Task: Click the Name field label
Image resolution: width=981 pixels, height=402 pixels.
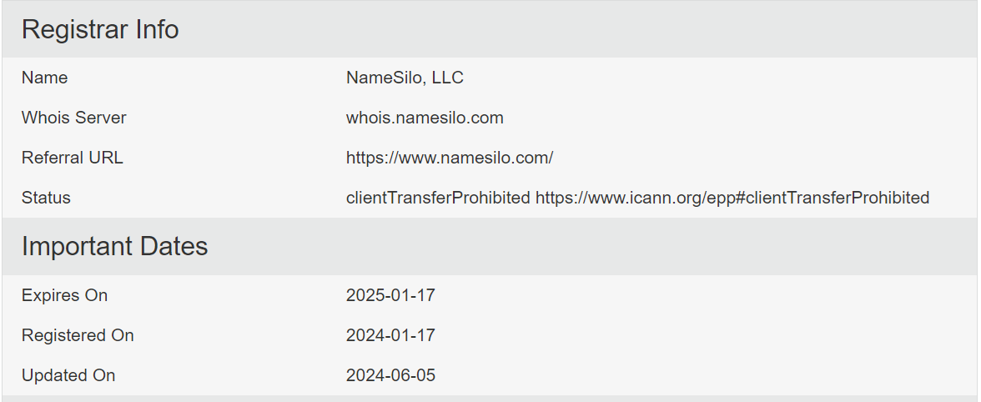Action: pos(45,78)
